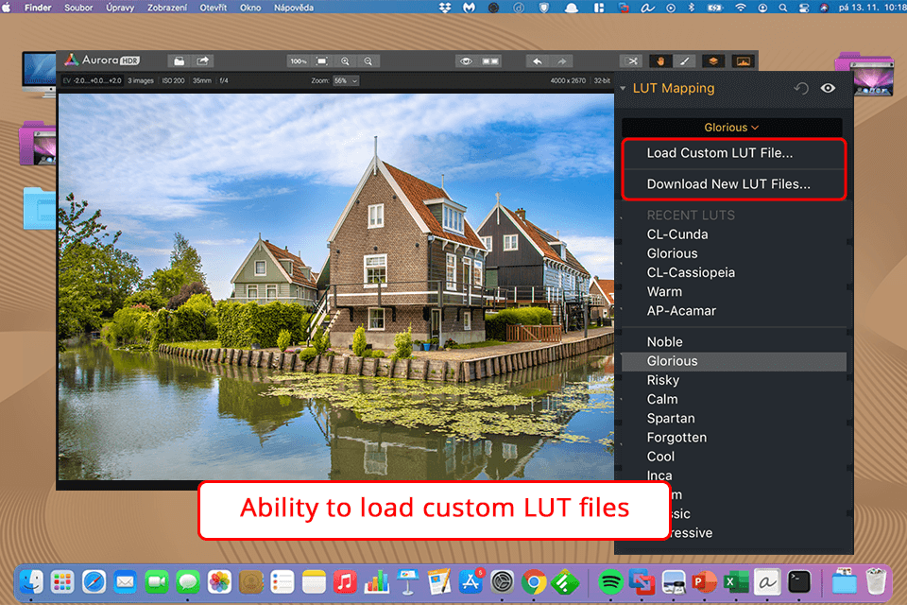The height and width of the screenshot is (605, 907).
Task: Choose Download New LUT Files...
Action: 728,184
